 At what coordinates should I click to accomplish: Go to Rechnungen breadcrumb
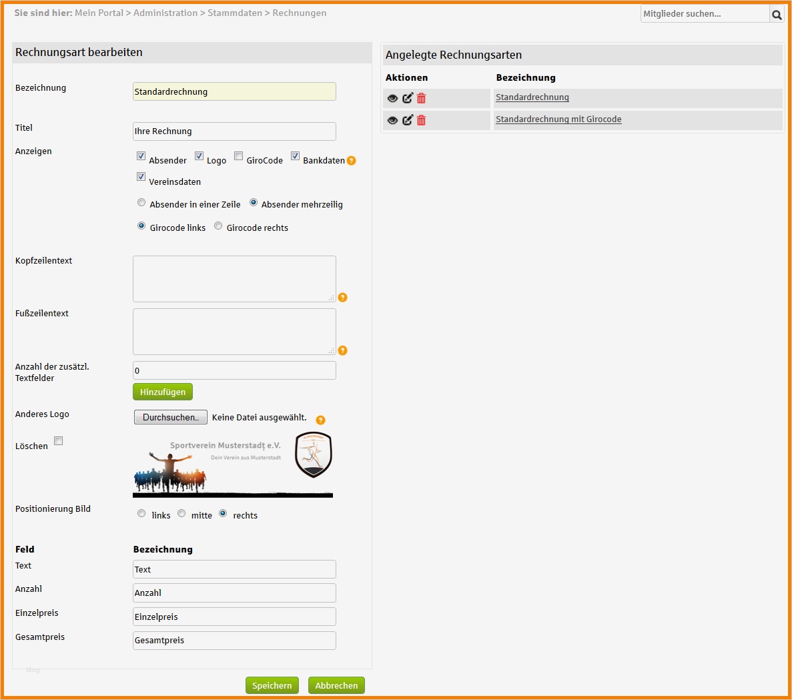tap(300, 13)
